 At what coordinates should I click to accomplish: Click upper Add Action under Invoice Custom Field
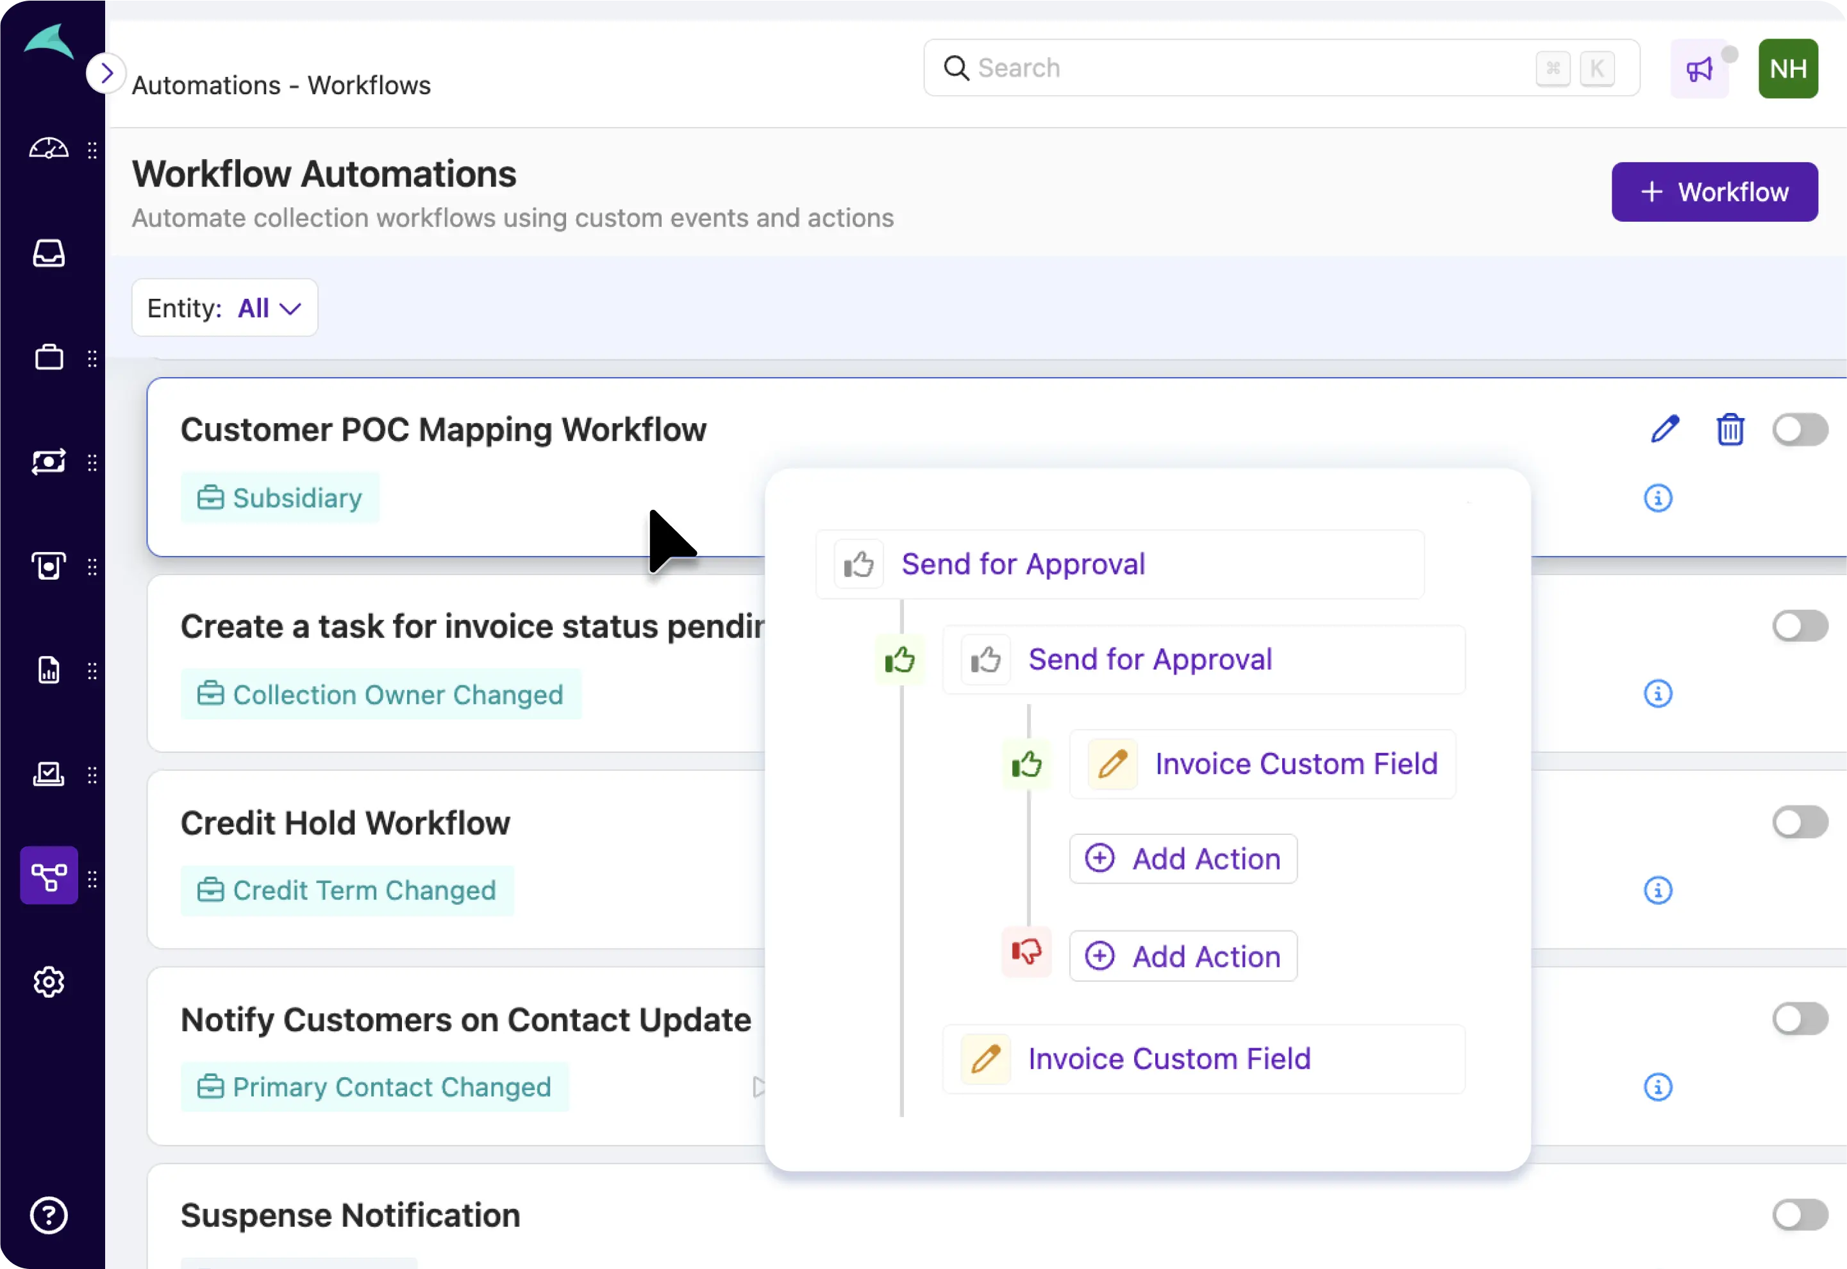coord(1183,859)
